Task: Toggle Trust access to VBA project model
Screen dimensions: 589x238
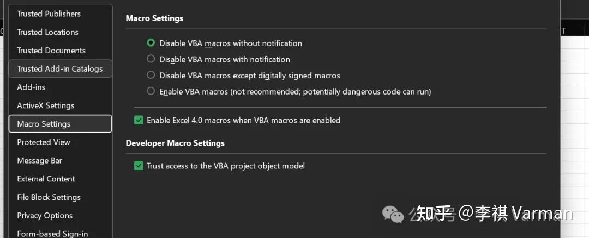Action: (139, 166)
